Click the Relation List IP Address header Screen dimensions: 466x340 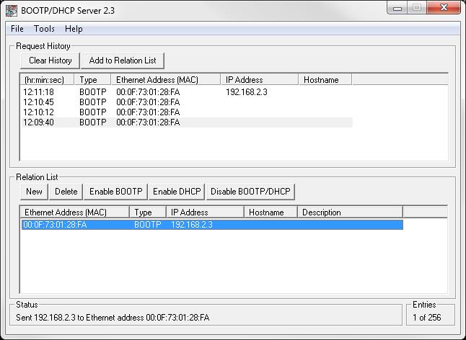coord(205,212)
